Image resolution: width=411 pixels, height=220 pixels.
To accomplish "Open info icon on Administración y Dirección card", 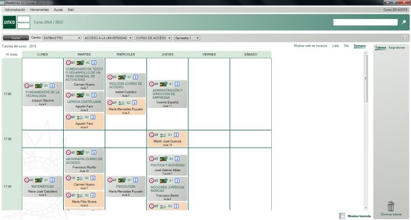I will pyautogui.click(x=177, y=84).
